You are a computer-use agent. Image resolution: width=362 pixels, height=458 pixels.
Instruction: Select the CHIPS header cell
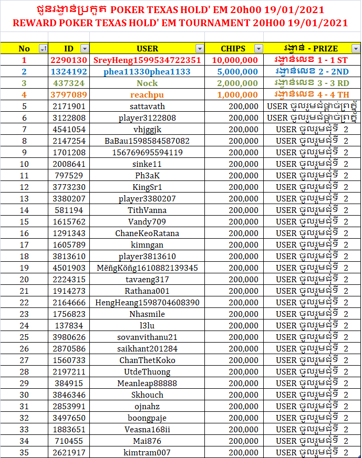click(234, 48)
